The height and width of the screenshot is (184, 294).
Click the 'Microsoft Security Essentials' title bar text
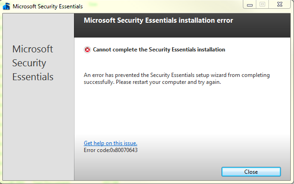pyautogui.click(x=47, y=6)
